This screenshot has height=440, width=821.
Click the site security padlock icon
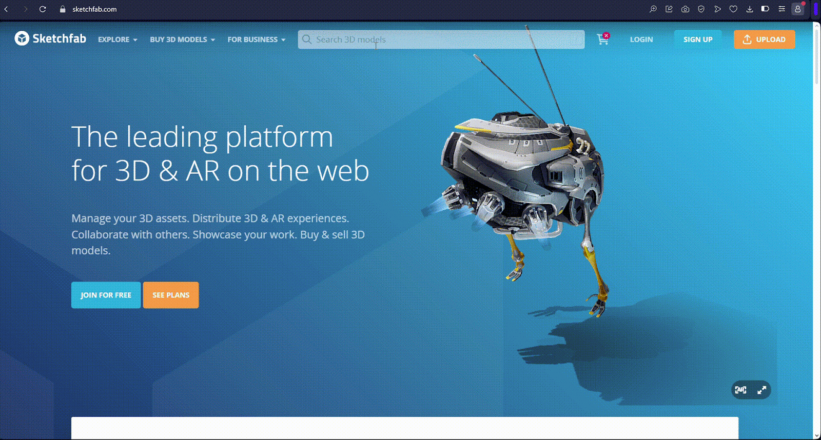(x=63, y=9)
